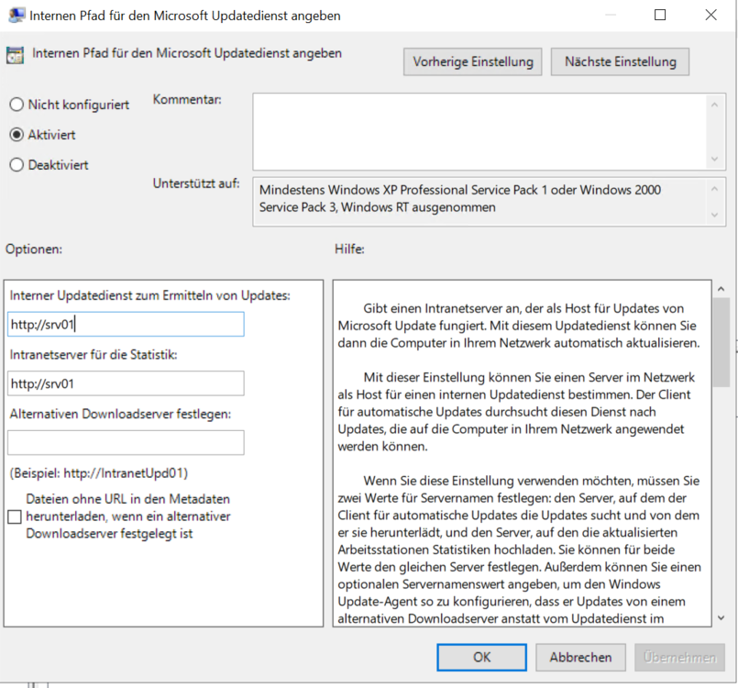The height and width of the screenshot is (688, 738).
Task: Focus the 'Interner Updatedienst' URL field
Action: [x=126, y=324]
